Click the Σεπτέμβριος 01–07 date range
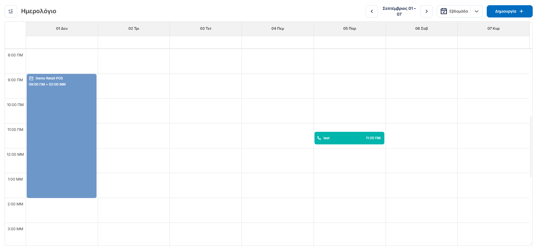This screenshot has height=248, width=537. tap(399, 11)
